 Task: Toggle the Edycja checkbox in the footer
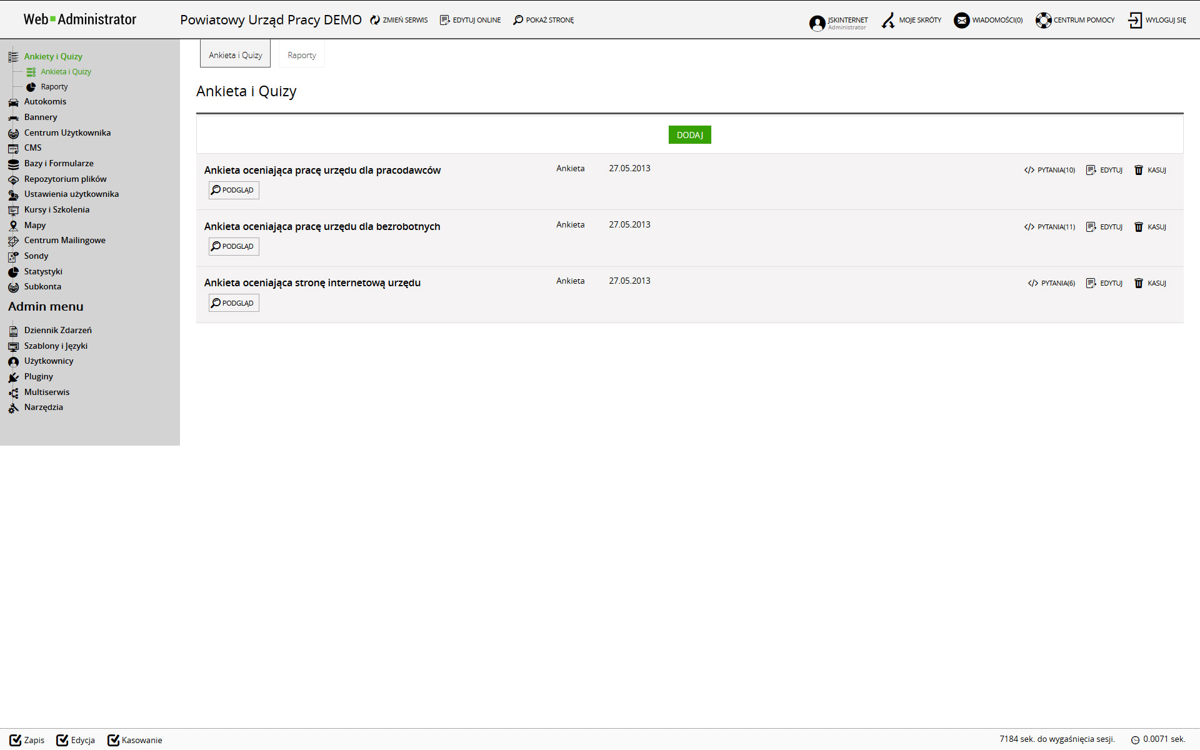[x=62, y=740]
